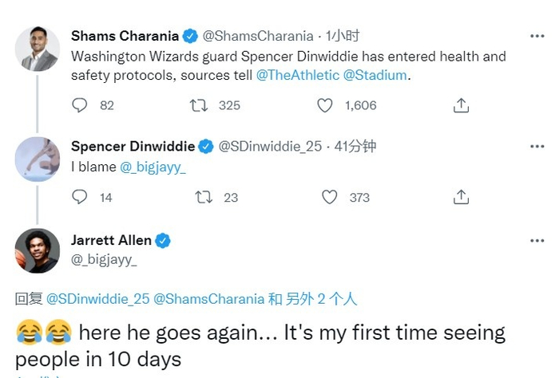
Task: Retweet Shams Charania's Dinwiddie tweet
Action: tap(198, 105)
